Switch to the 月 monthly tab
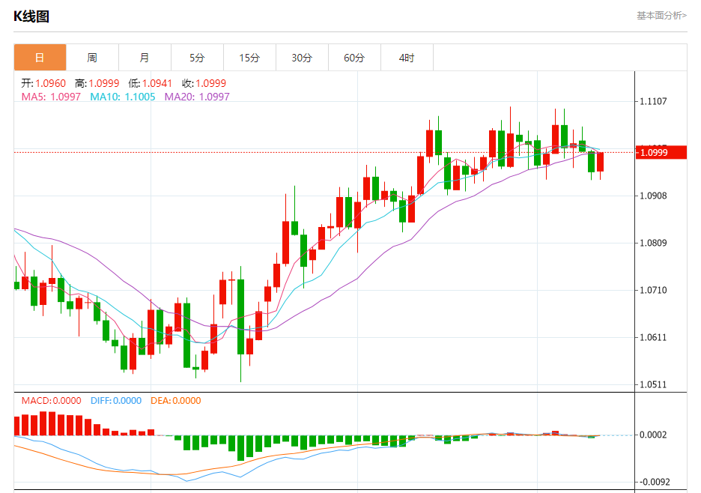This screenshot has width=701, height=493. tap(145, 57)
